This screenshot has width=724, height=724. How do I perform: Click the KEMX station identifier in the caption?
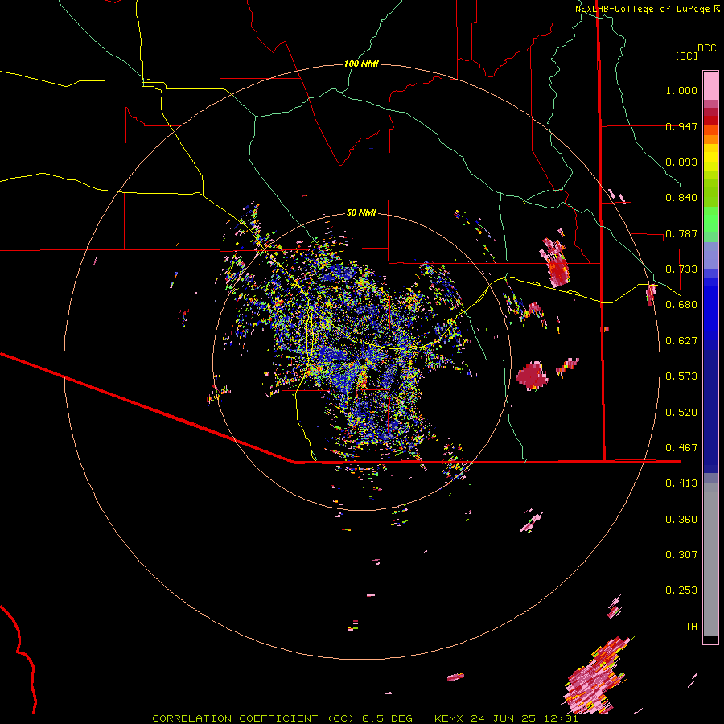click(x=450, y=718)
